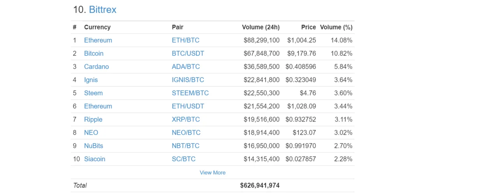Image resolution: width=498 pixels, height=196 pixels.
Task: Select the $19,516,600 volume value
Action: pos(261,120)
